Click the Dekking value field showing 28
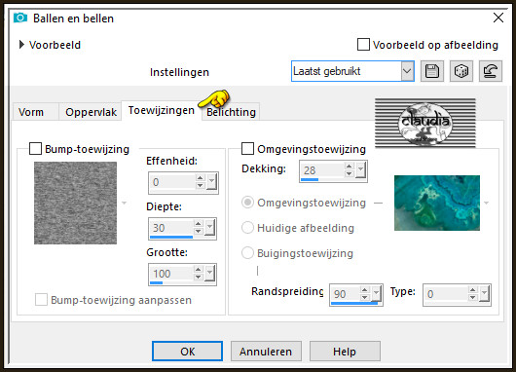The width and height of the screenshot is (516, 372). pyautogui.click(x=322, y=170)
